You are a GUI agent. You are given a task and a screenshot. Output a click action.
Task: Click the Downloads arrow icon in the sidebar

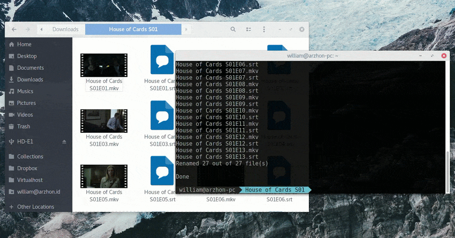point(11,80)
